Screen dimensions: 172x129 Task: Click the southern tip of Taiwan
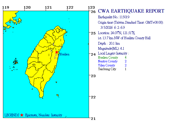[41, 96]
